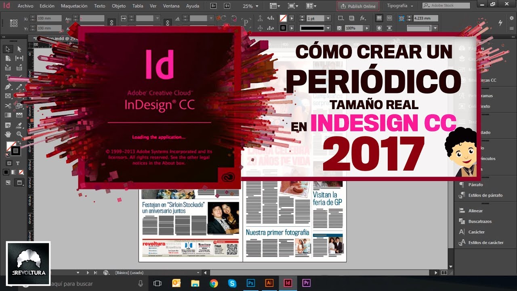Open preflight icon in status bar
This screenshot has width=517, height=291.
(106, 273)
